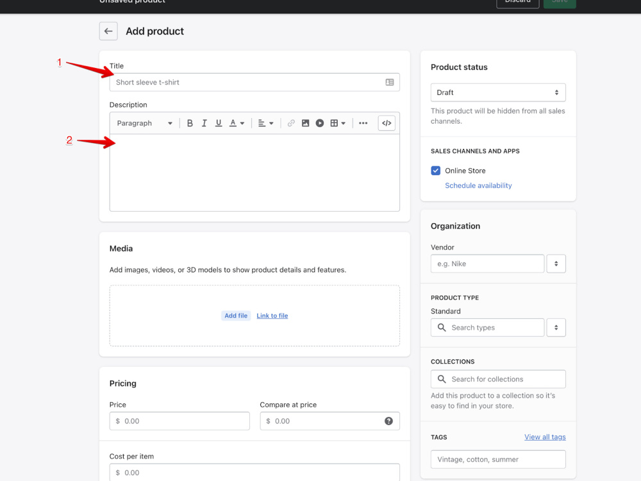Apply bold formatting in description toolbar
The height and width of the screenshot is (481, 641).
click(x=190, y=123)
